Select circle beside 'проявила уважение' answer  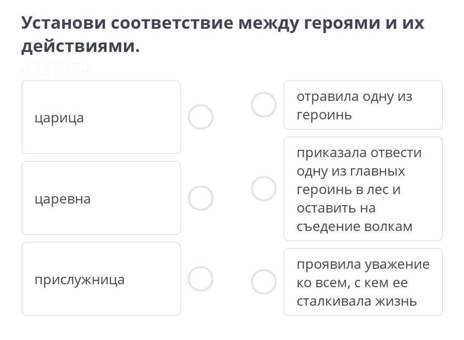[x=264, y=282]
